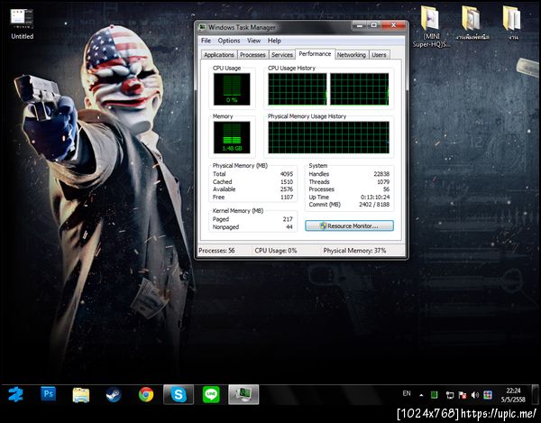Open Photoshop from the taskbar
541x423 pixels.
point(49,394)
